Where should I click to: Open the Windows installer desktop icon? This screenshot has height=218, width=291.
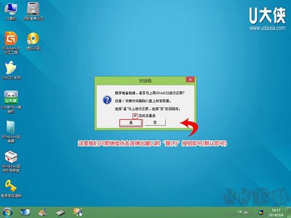(x=11, y=131)
